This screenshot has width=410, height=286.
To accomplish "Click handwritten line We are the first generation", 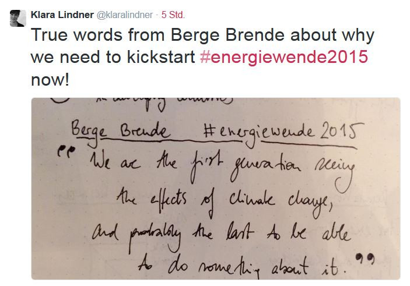I will pyautogui.click(x=222, y=167).
